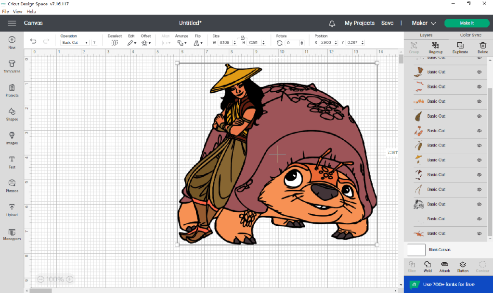Toggle visibility of the hat layer
The height and width of the screenshot is (293, 493).
(480, 160)
